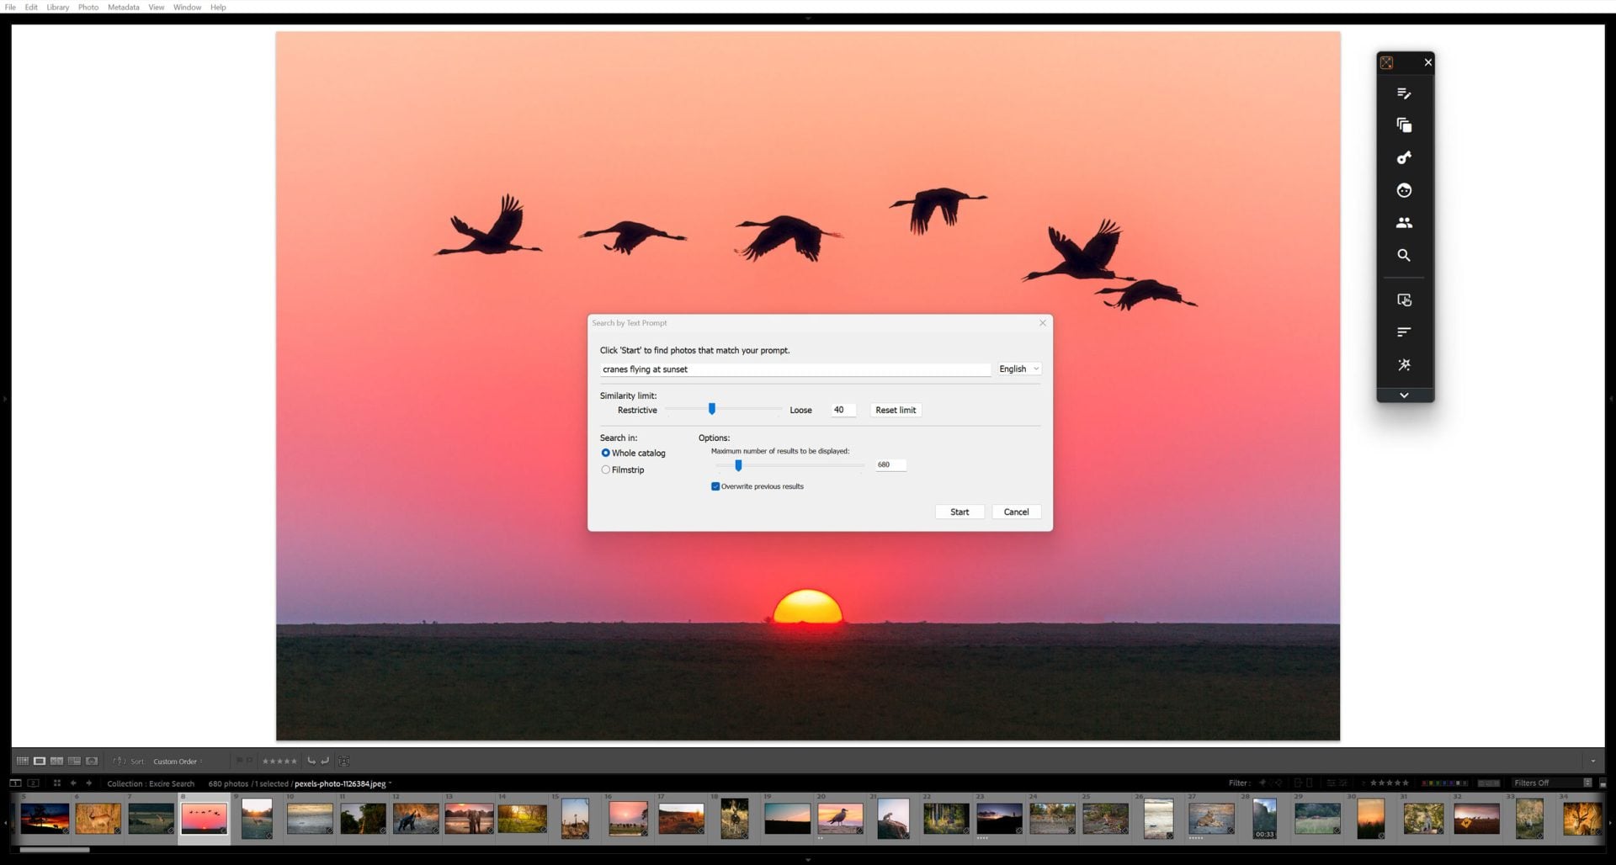Adjust the Similarity limit slider
This screenshot has height=865, width=1616.
point(712,409)
